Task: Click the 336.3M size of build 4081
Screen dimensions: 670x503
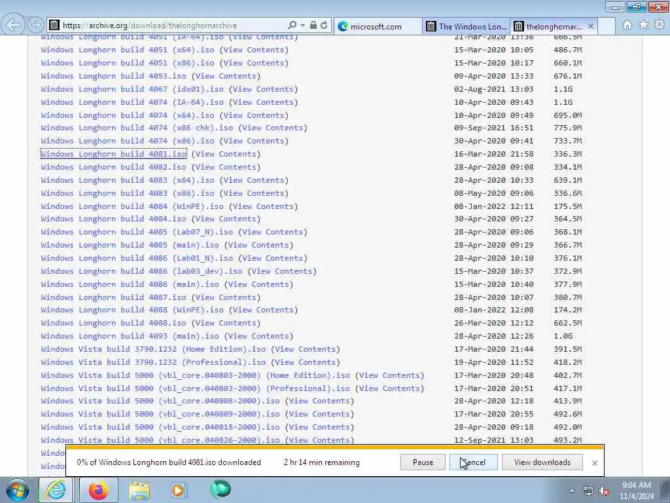Action: tap(568, 154)
